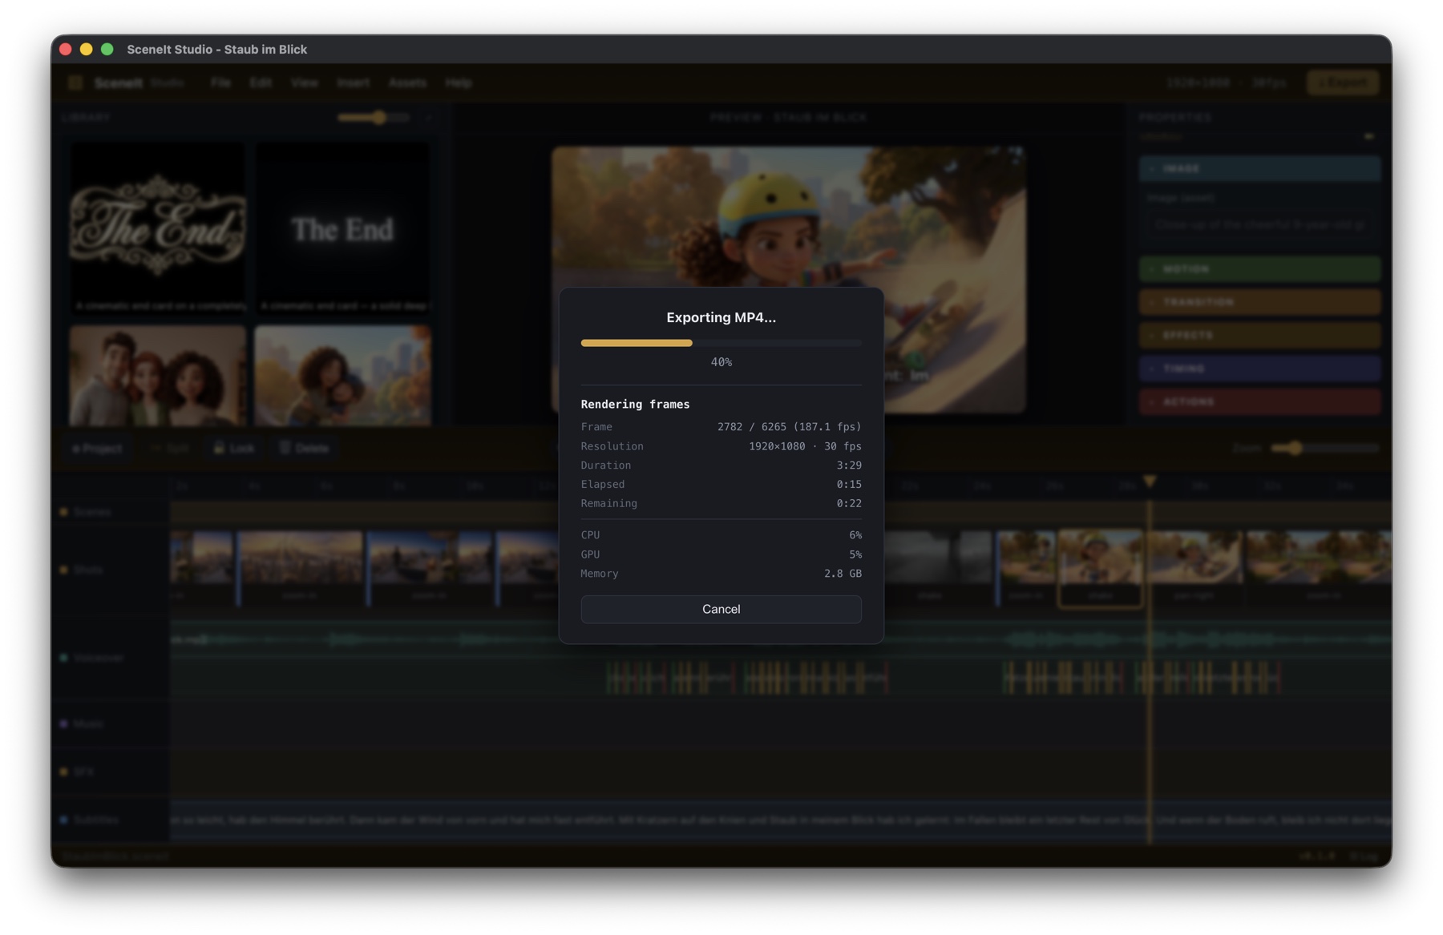Cancel the MP4 export

point(721,609)
